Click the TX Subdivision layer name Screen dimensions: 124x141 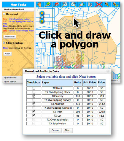pyautogui.click(x=58, y=123)
